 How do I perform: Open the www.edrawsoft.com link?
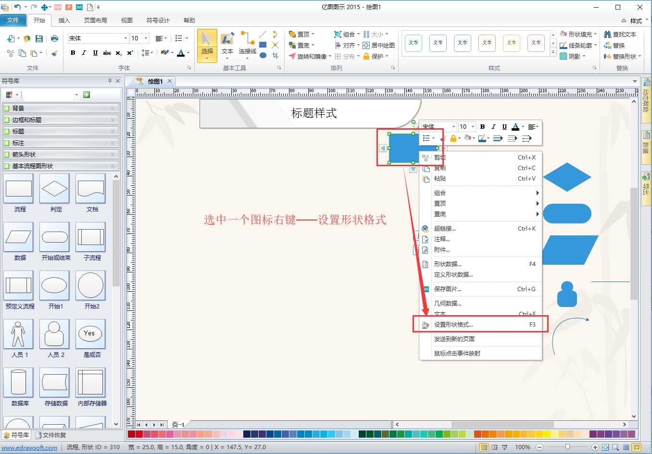29,447
